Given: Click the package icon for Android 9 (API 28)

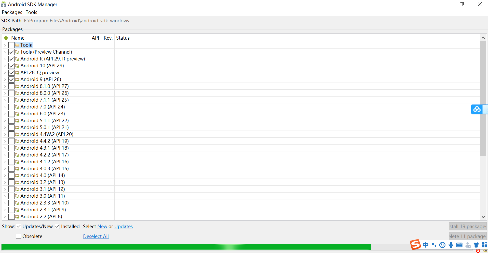Looking at the screenshot, I should pos(17,80).
